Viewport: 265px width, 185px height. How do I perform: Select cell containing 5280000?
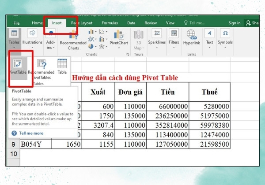click(209, 106)
